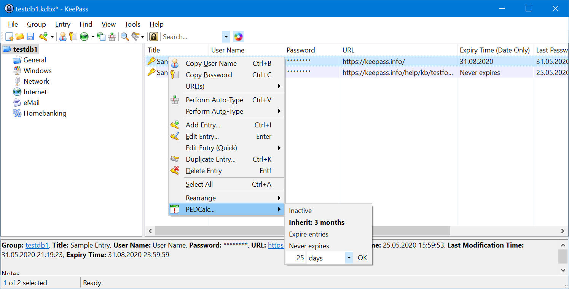Screen dimensions: 569x289
Task: Open the Tools menu
Action: click(132, 24)
